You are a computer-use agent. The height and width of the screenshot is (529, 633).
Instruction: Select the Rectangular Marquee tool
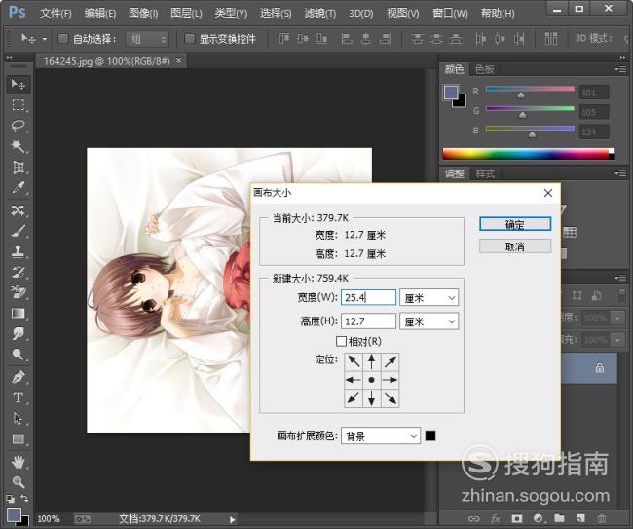click(19, 105)
